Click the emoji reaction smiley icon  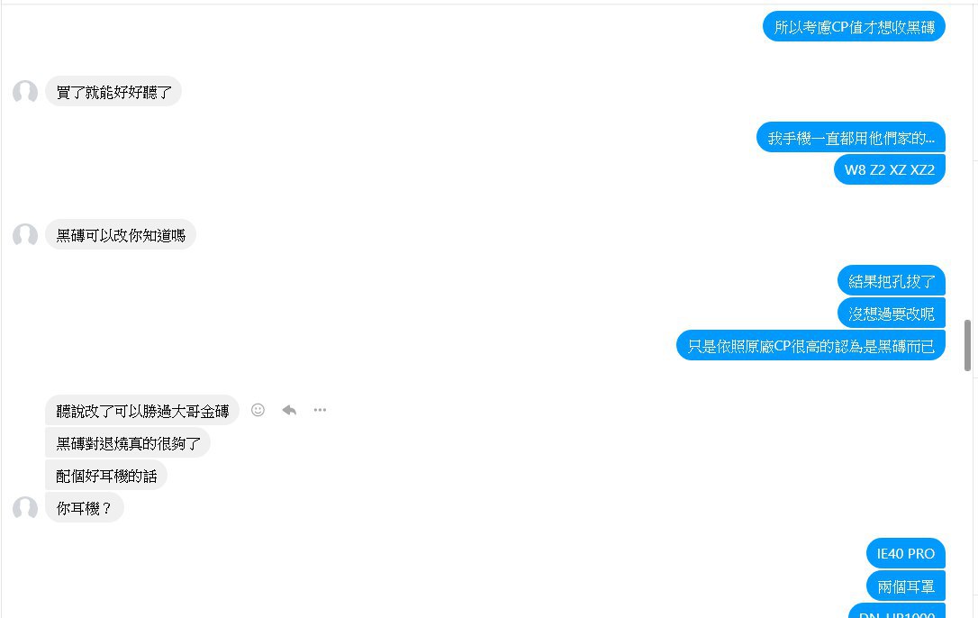[x=258, y=410]
